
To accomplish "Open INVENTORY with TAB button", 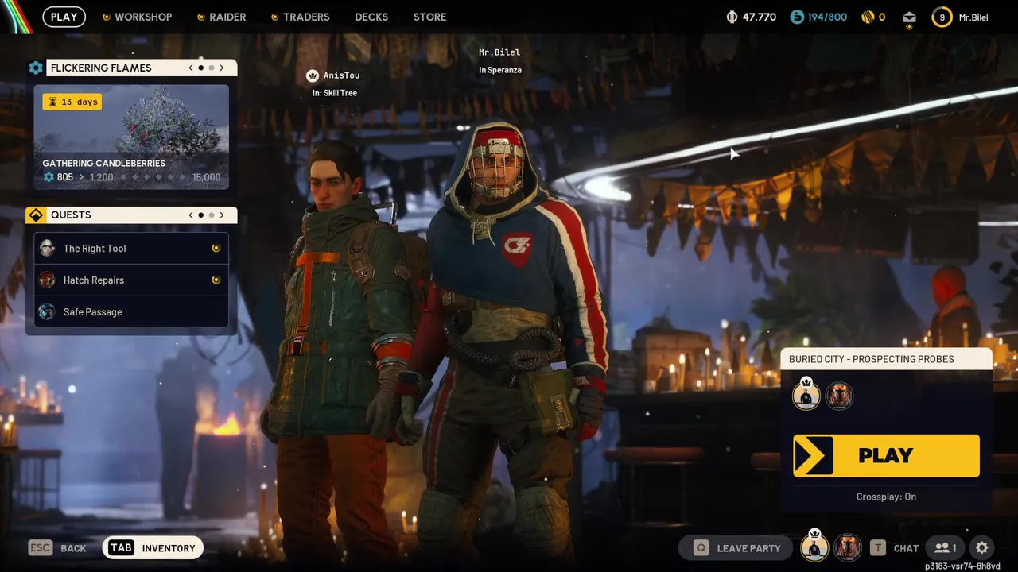I will click(153, 547).
